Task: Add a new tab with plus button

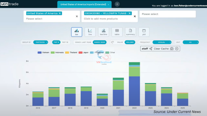Action: click(117, 4)
